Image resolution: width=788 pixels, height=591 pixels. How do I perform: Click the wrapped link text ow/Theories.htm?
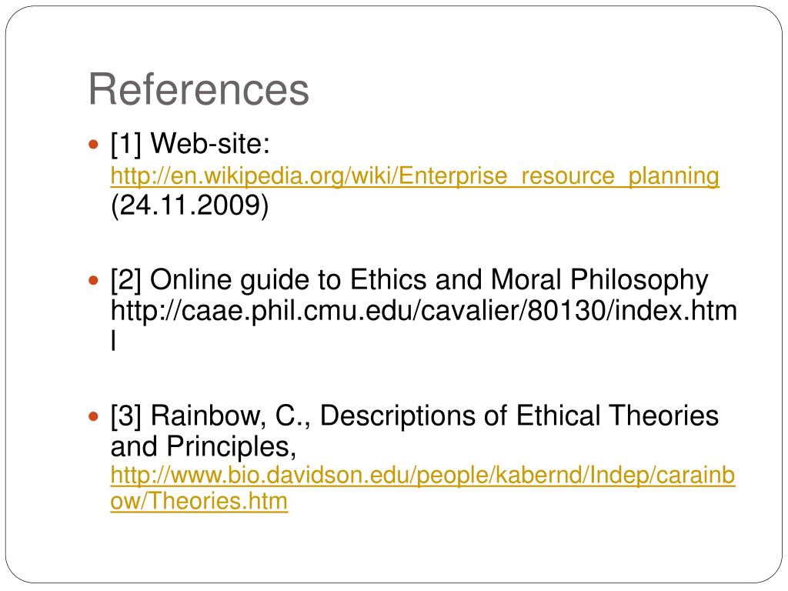click(x=199, y=501)
